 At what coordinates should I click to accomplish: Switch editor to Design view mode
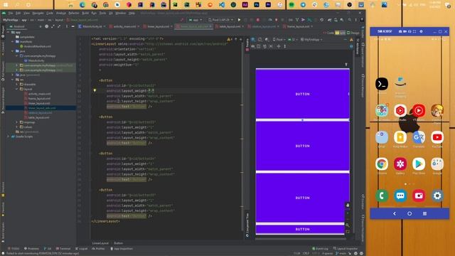click(x=353, y=33)
